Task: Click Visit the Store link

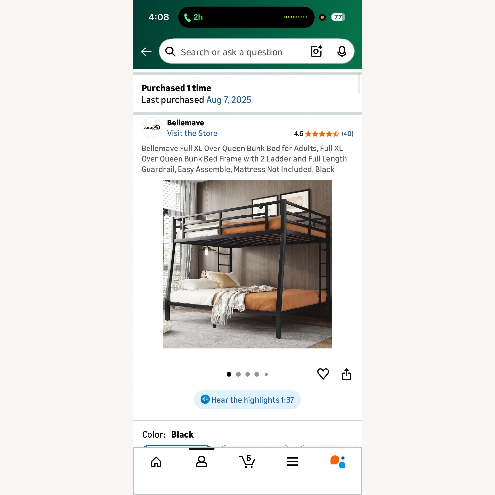Action: 192,133
